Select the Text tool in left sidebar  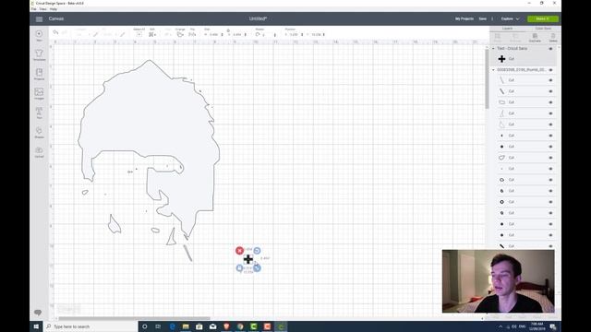click(x=39, y=113)
